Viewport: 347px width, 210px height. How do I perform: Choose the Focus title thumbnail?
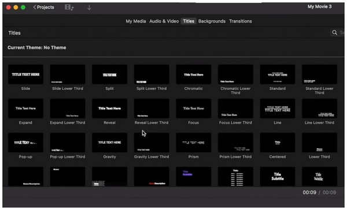(x=193, y=108)
